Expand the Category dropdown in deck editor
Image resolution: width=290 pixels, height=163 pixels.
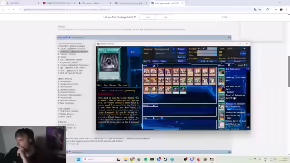coord(164,49)
